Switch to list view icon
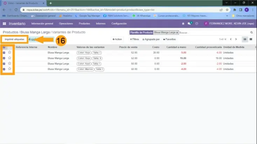The image size is (257, 144). click(x=245, y=39)
